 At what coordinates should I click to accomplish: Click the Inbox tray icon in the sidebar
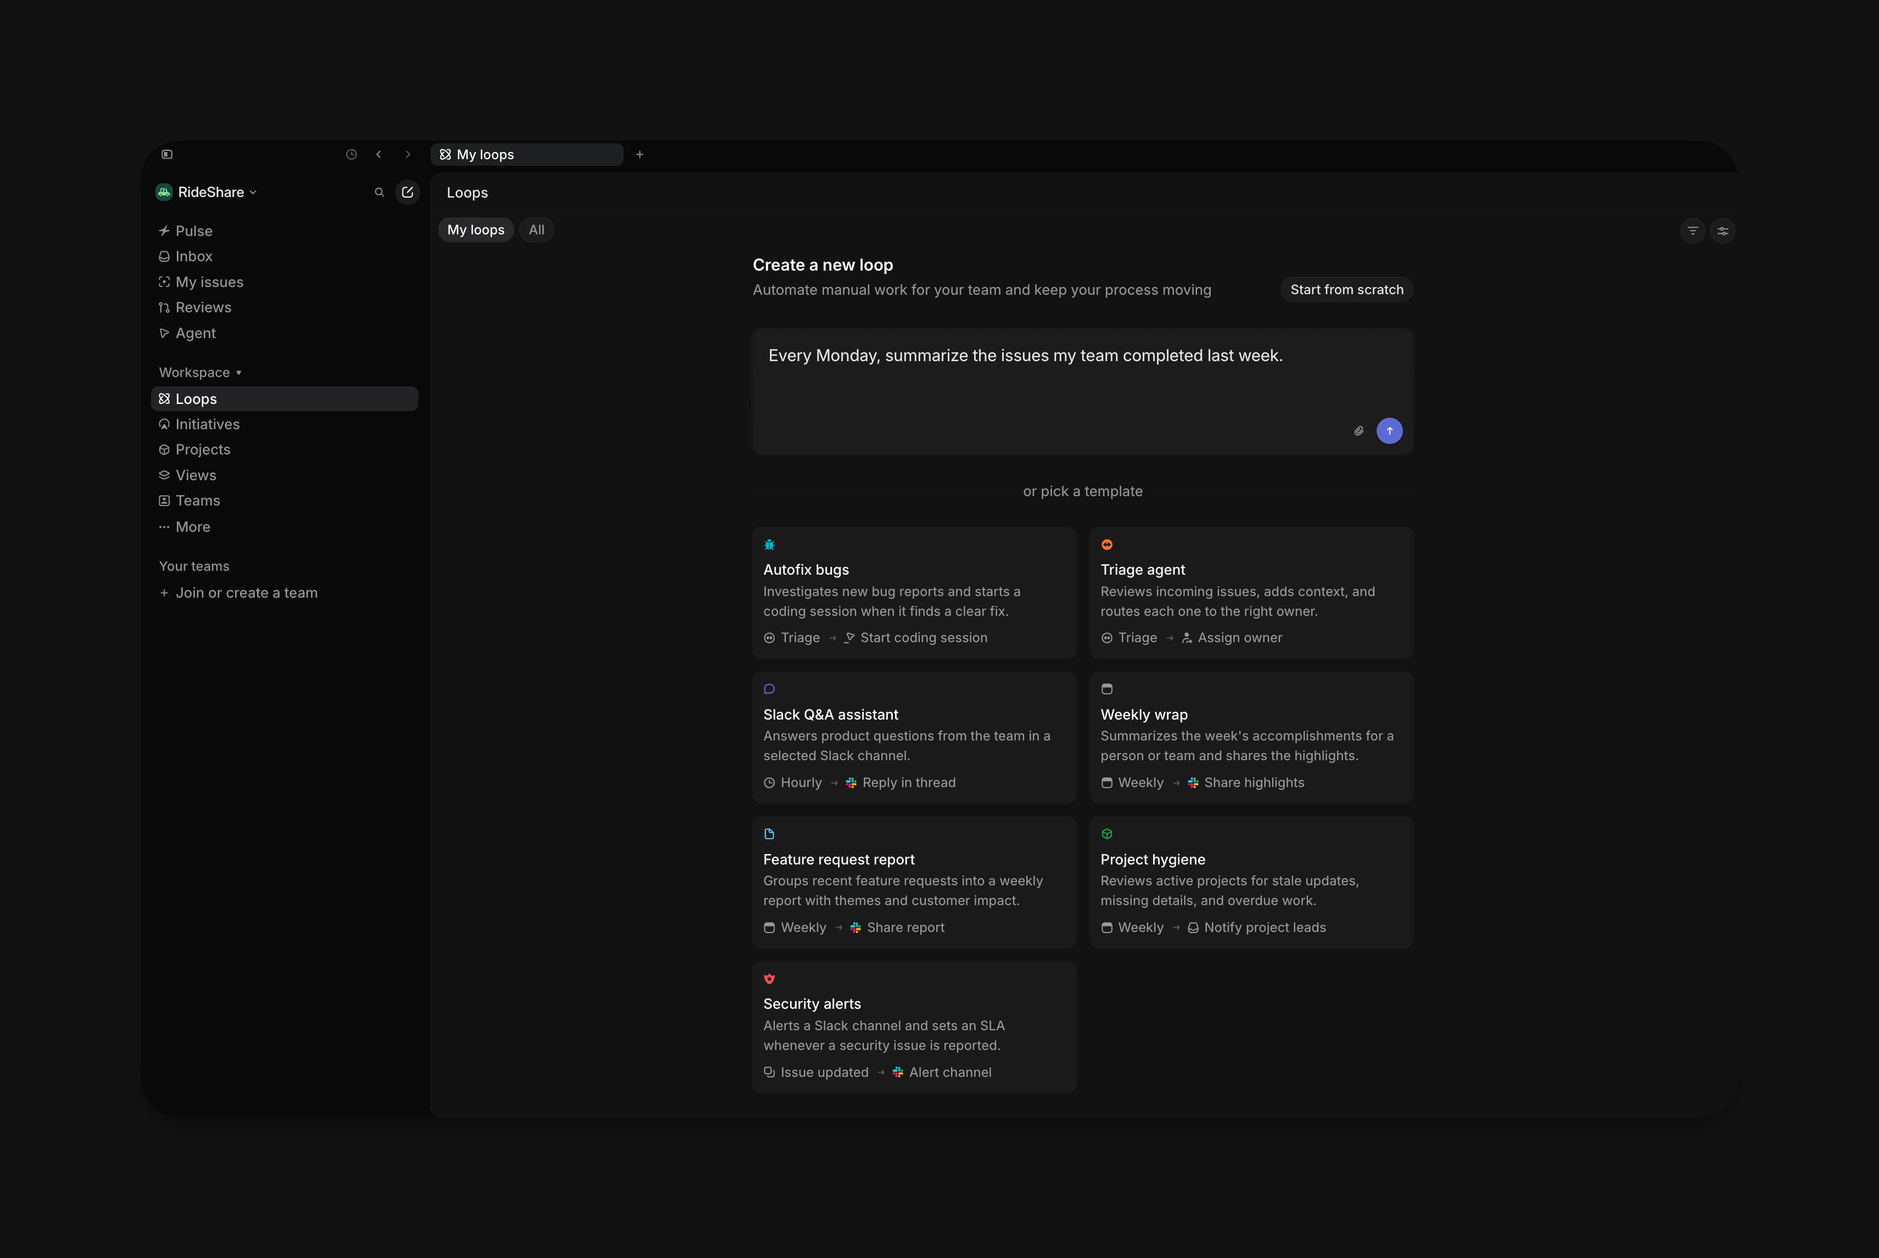[165, 257]
